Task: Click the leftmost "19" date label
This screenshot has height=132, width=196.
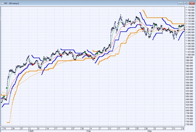Action: tap(4, 128)
